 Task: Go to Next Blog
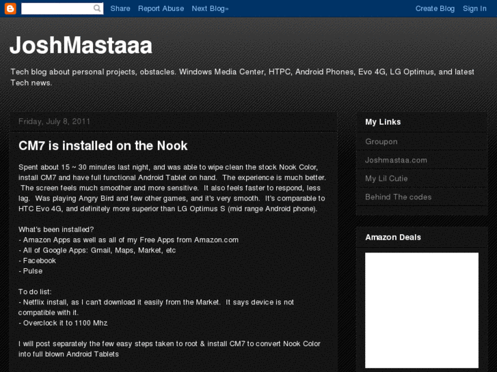(210, 9)
